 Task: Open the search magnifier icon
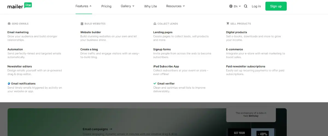(x=245, y=6)
